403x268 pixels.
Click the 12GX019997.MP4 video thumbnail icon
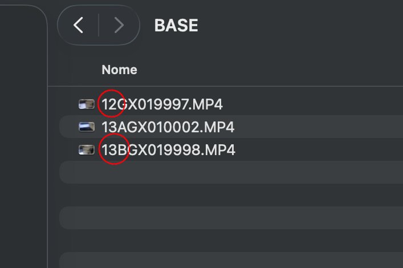(87, 104)
